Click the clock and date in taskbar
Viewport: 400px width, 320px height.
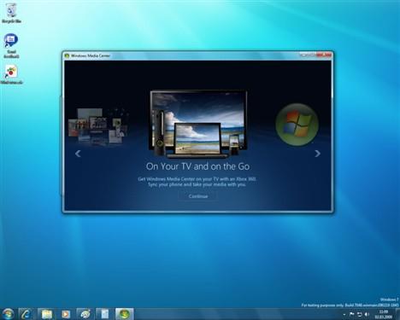click(x=384, y=314)
